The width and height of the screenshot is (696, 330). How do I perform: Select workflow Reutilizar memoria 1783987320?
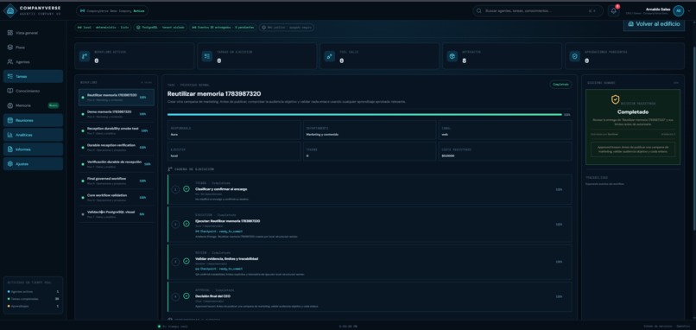point(117,98)
